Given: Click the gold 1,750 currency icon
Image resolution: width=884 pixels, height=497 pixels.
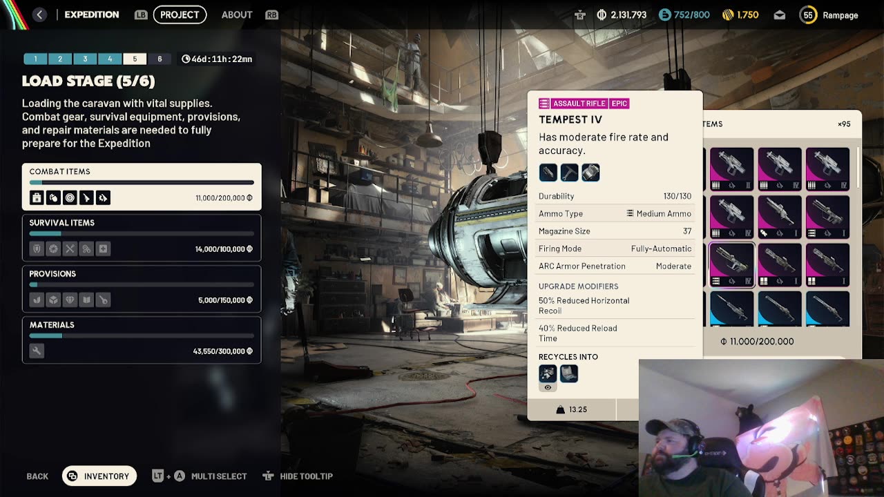Looking at the screenshot, I should point(728,14).
